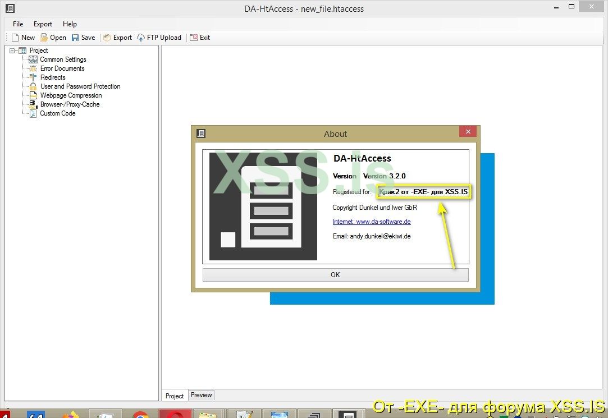Collapse the Project tree node
The height and width of the screenshot is (418, 608).
[x=12, y=50]
